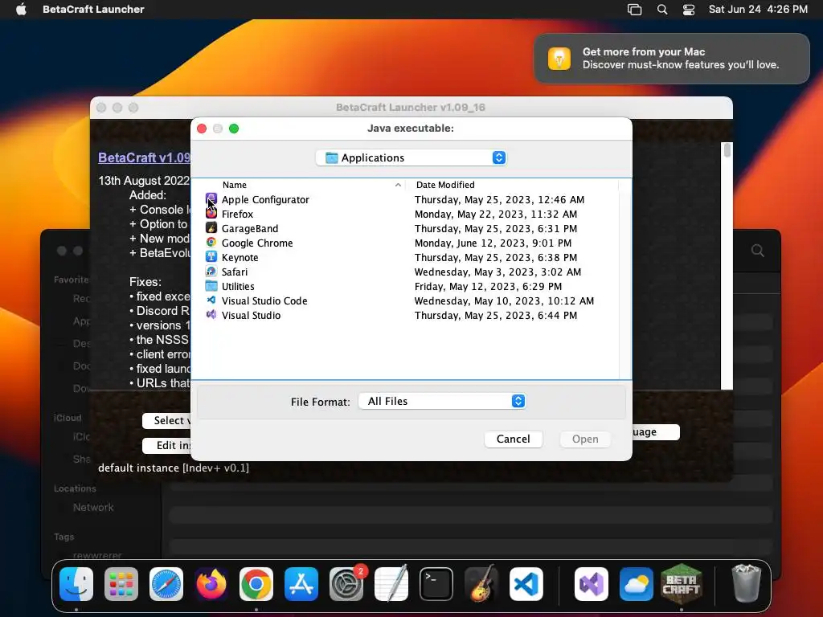Click the Select version button in launcher
Screen dimensions: 823x617
click(x=167, y=421)
